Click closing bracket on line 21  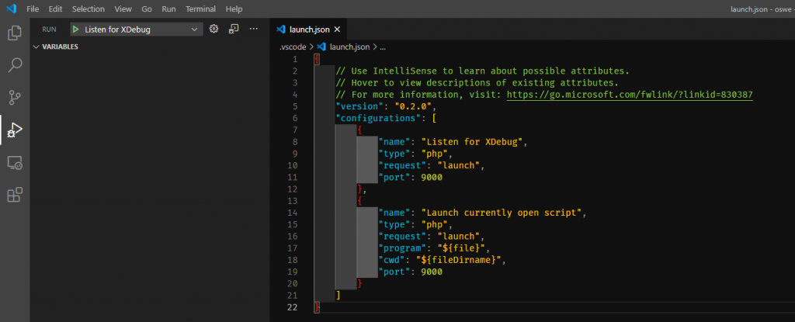[338, 295]
